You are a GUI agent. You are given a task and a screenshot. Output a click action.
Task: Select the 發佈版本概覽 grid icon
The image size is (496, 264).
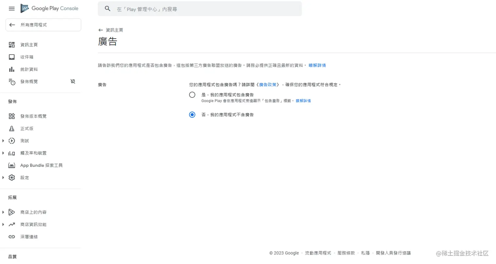coord(12,116)
